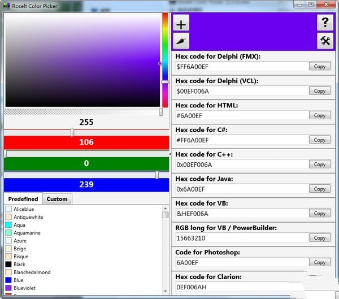This screenshot has height=299, width=339.
Task: Click the color list scrollbar thumb
Action: click(166, 215)
